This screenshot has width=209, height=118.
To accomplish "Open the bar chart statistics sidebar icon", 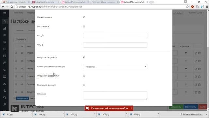I will coord(5,28).
